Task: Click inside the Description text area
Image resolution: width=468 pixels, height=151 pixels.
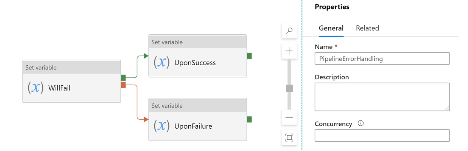Action: tap(382, 97)
